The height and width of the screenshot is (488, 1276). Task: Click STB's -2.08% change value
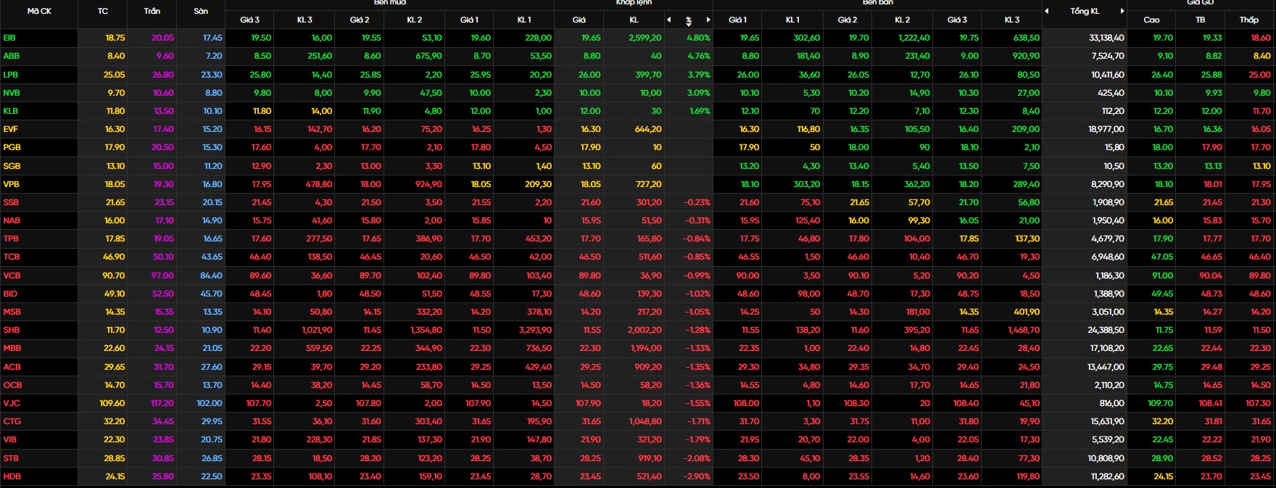coord(697,458)
